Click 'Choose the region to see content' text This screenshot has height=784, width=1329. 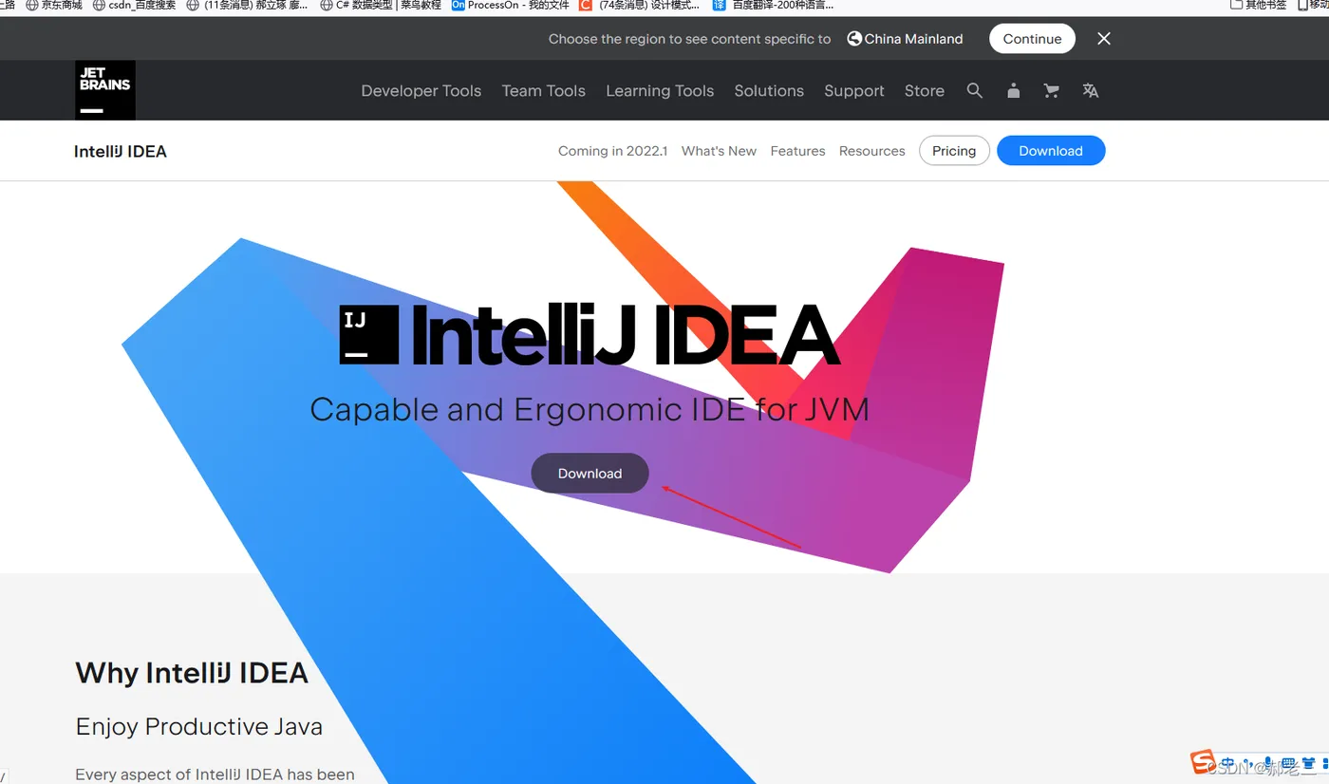[690, 39]
